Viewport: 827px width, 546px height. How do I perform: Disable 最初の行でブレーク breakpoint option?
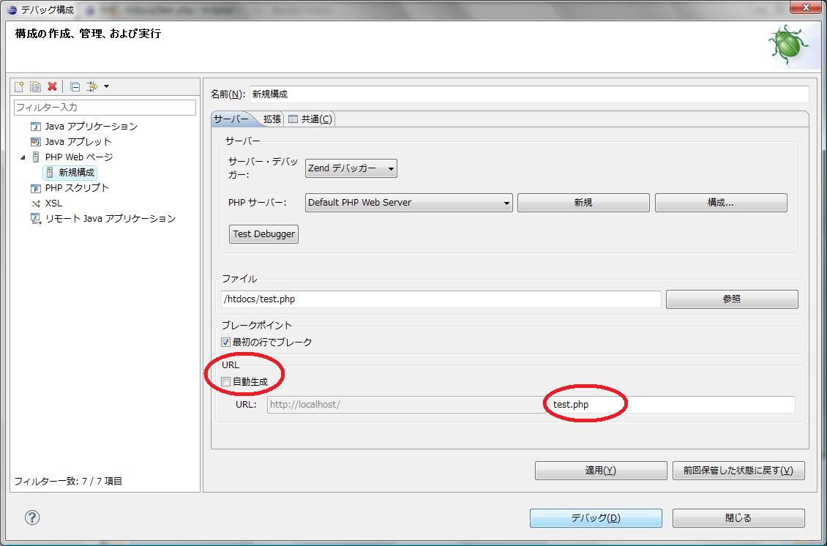click(225, 341)
